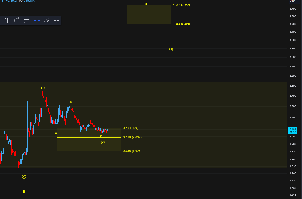Click the 1.810 price axis label
The height and width of the screenshot is (199, 302).
coord(293,166)
